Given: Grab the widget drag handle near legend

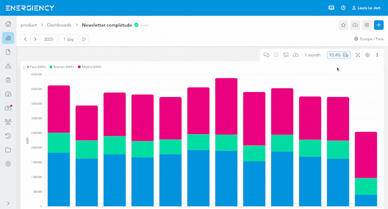Looking at the screenshot, I should (24, 67).
